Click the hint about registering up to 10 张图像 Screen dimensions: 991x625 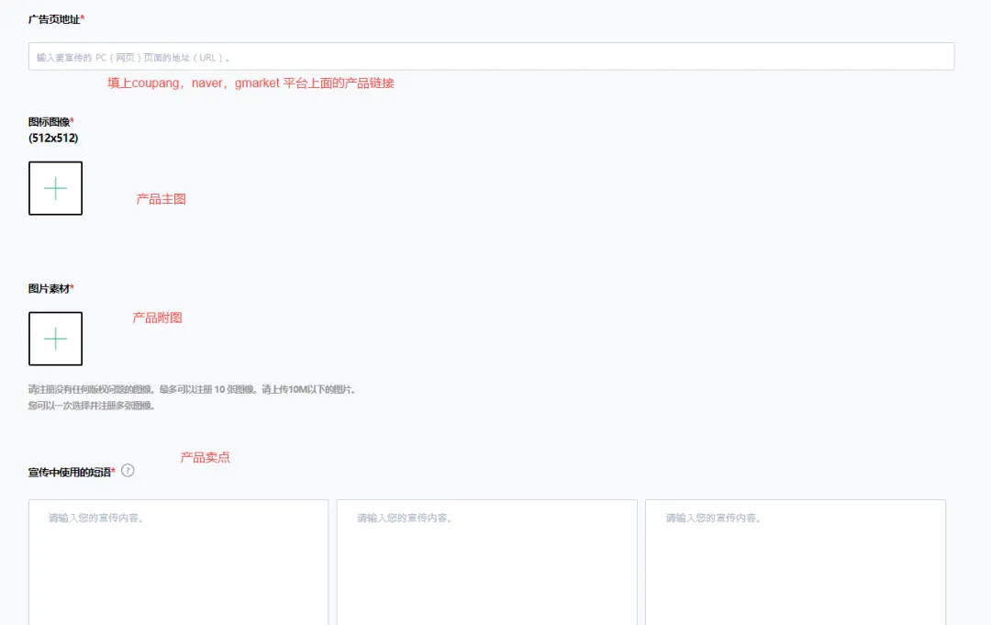pyautogui.click(x=193, y=389)
